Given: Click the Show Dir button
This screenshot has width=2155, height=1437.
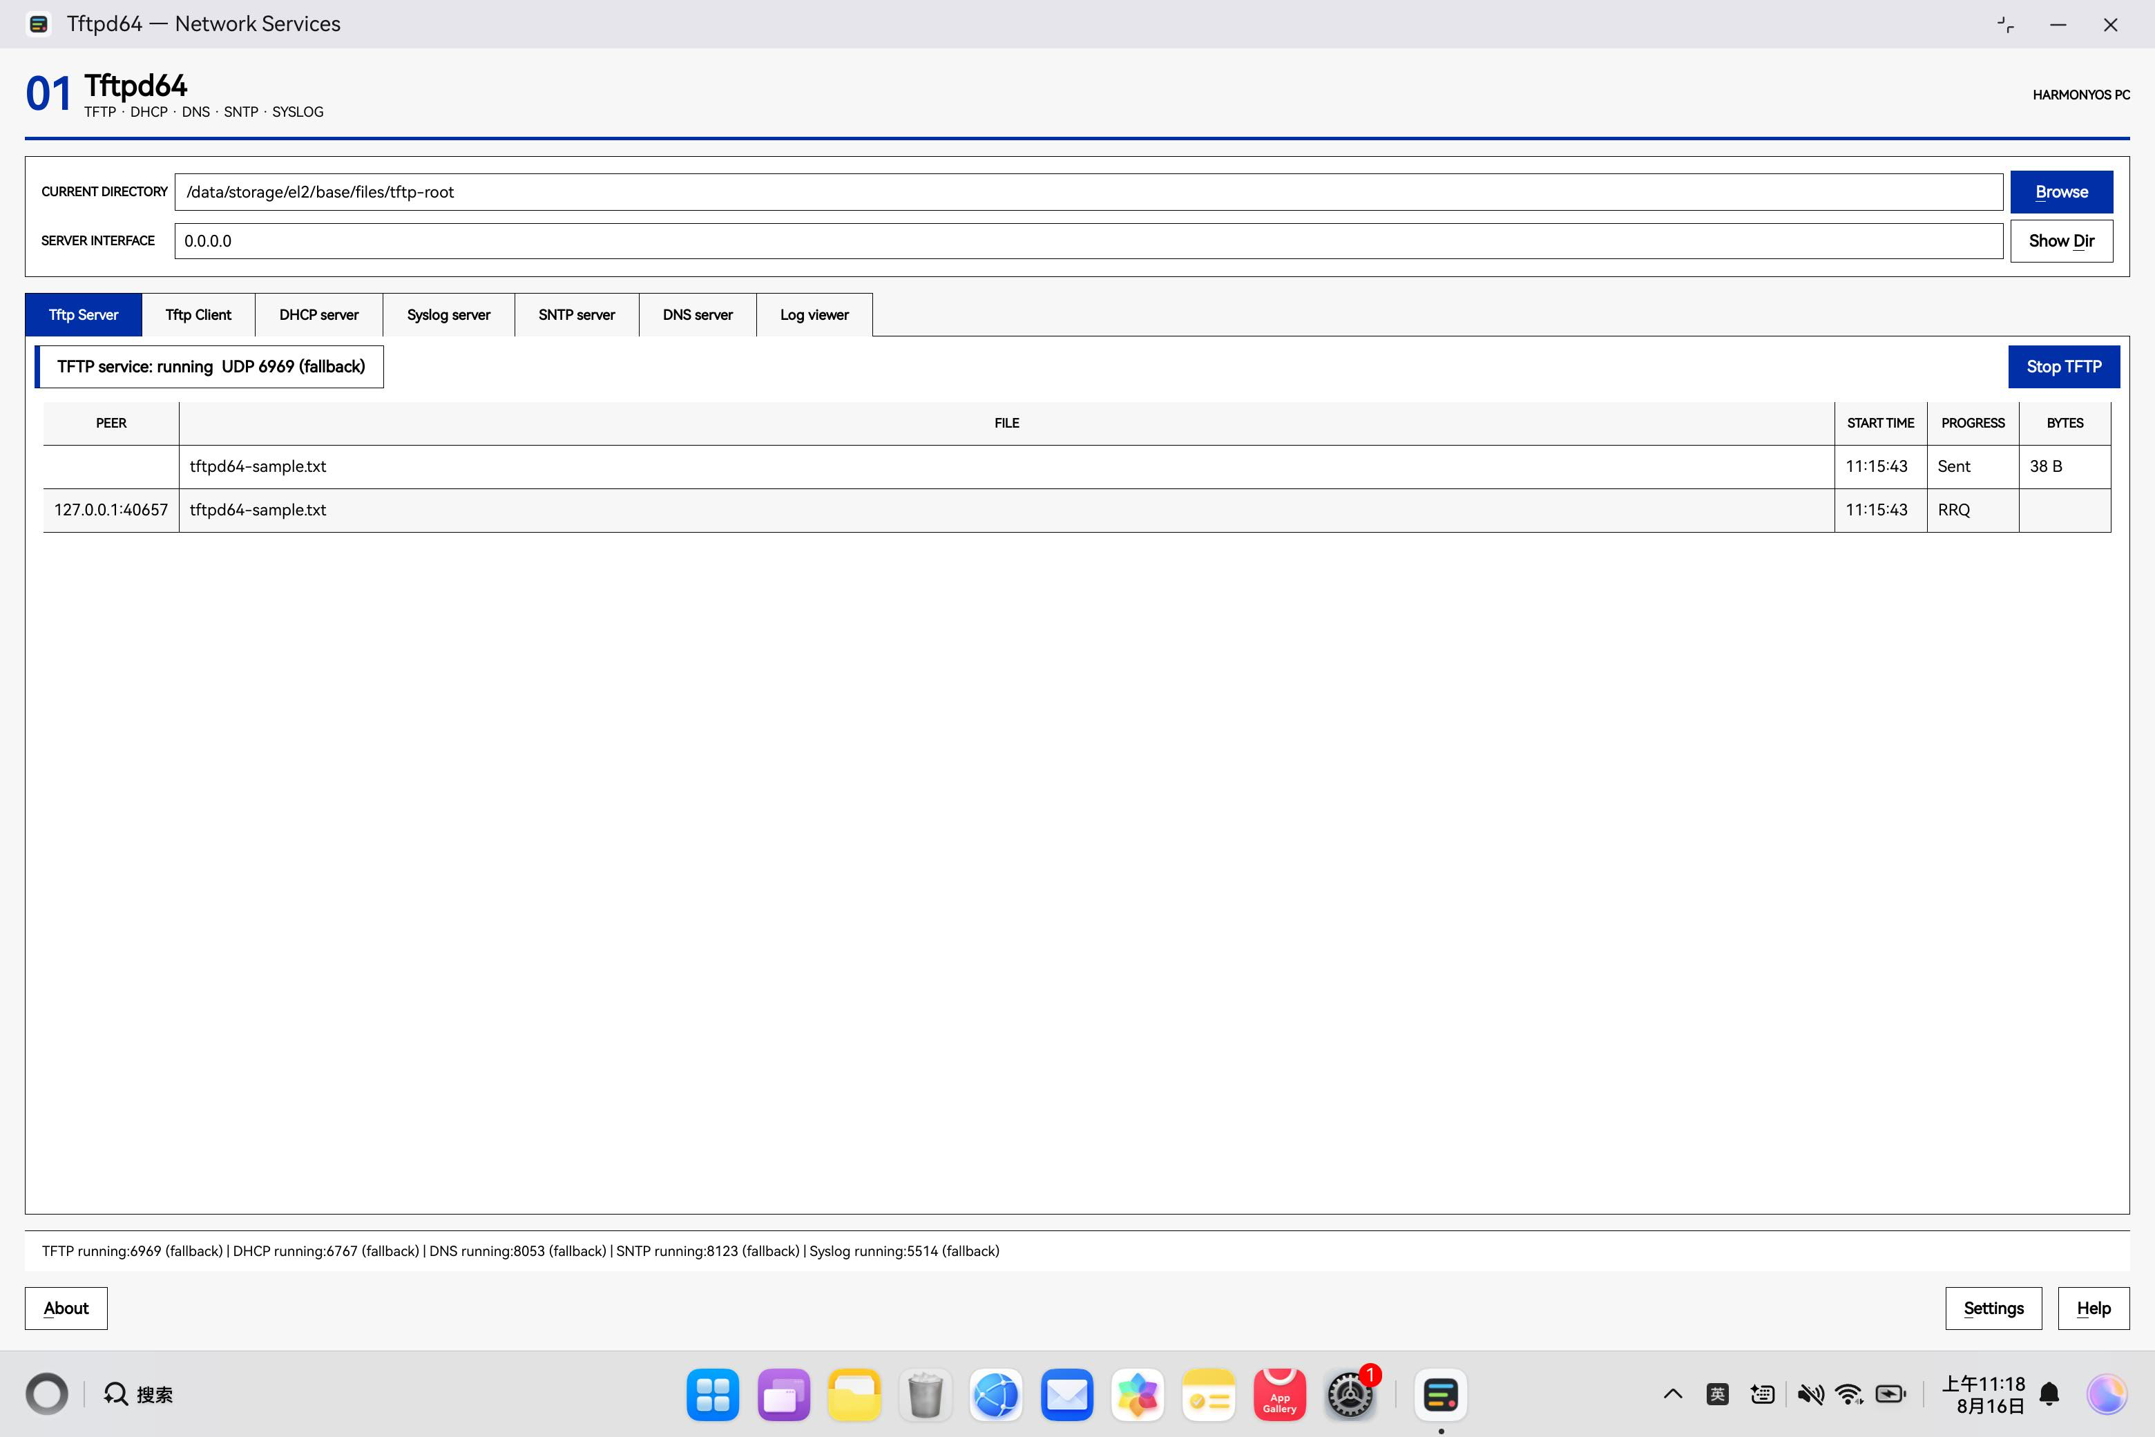Looking at the screenshot, I should pos(2062,241).
